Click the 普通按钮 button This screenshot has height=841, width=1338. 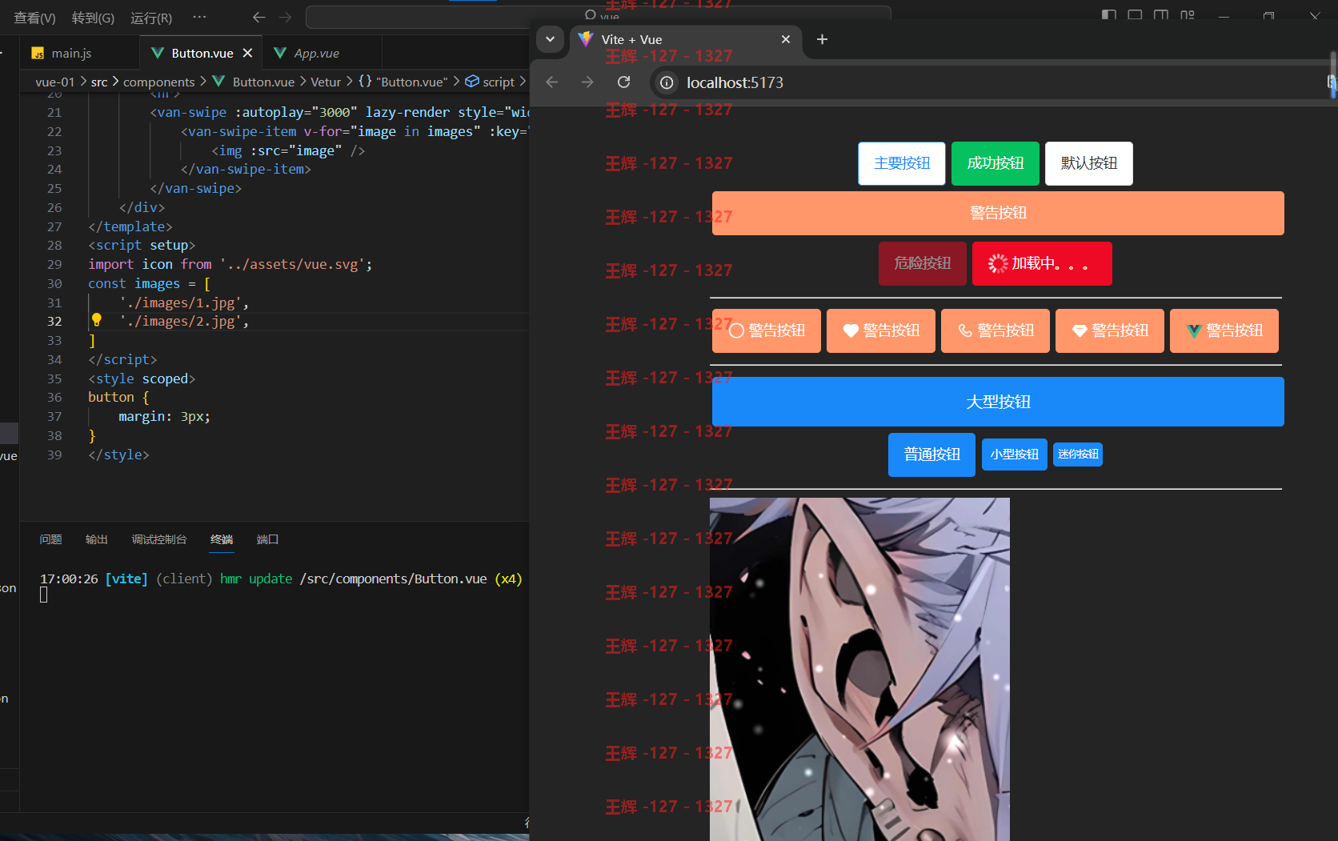click(931, 455)
